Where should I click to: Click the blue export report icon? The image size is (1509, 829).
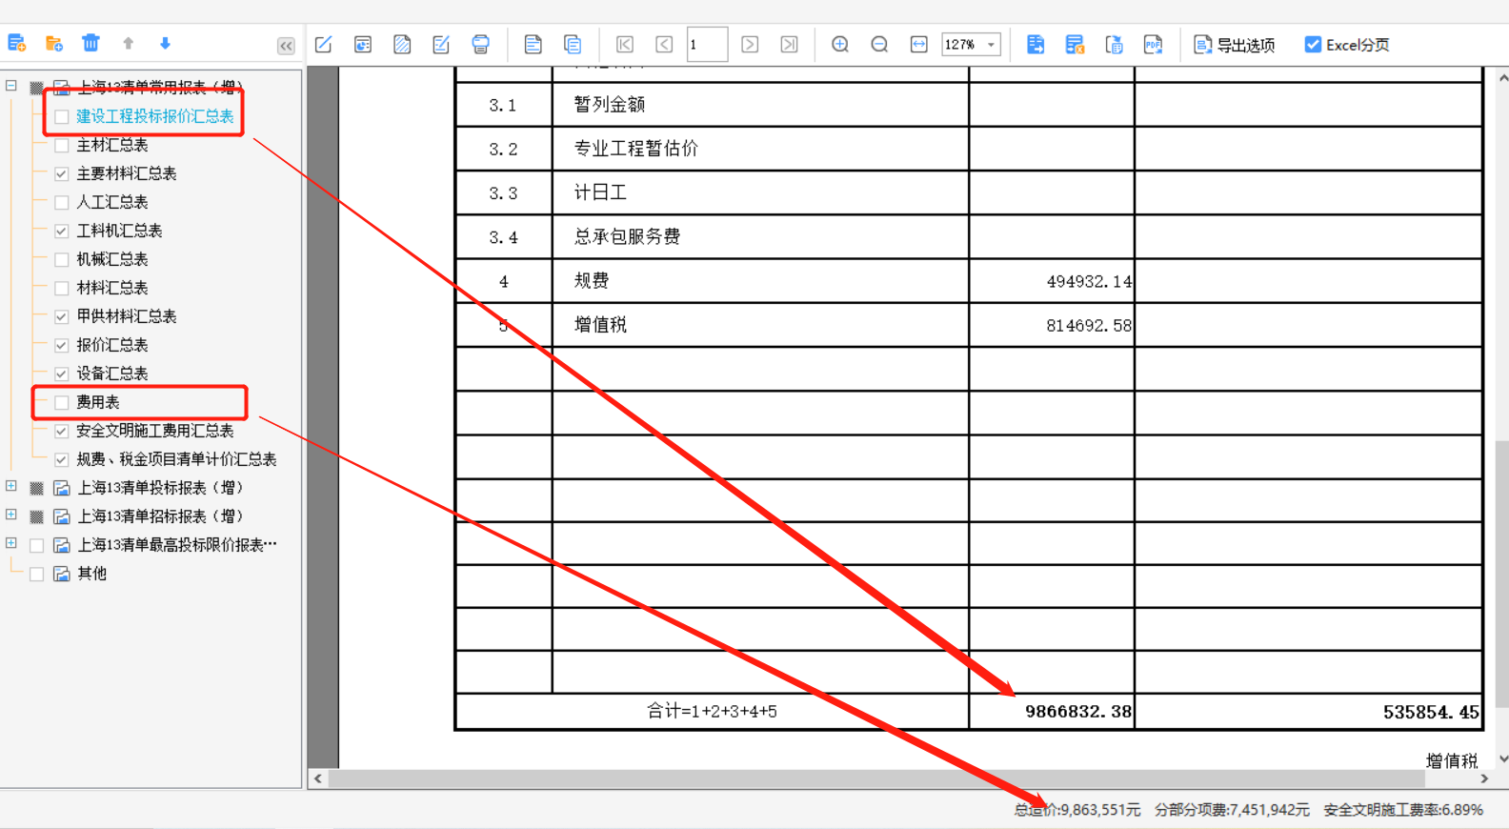click(1036, 44)
